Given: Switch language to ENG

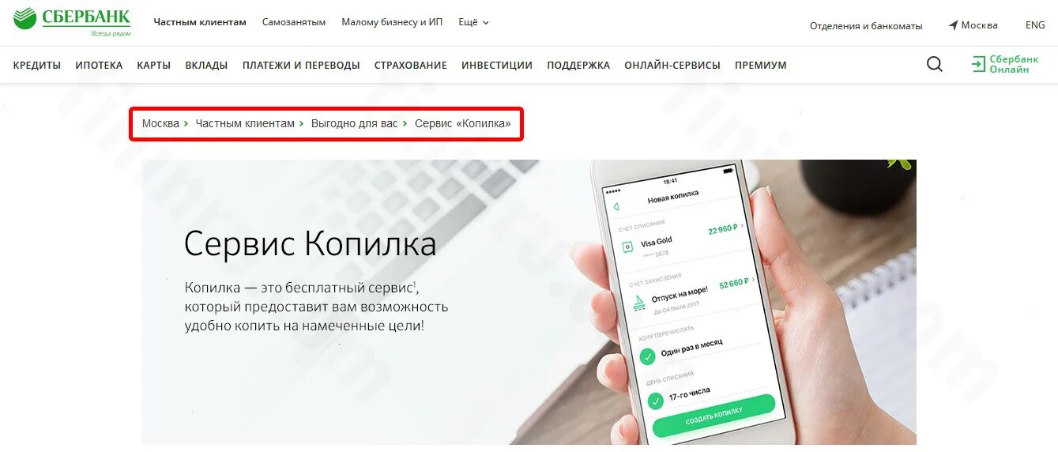Looking at the screenshot, I should (1035, 25).
